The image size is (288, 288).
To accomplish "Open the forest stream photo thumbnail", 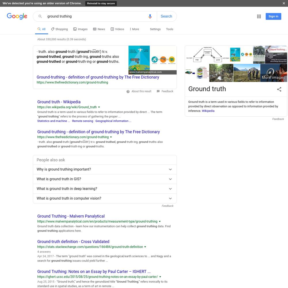I will coord(221,73).
